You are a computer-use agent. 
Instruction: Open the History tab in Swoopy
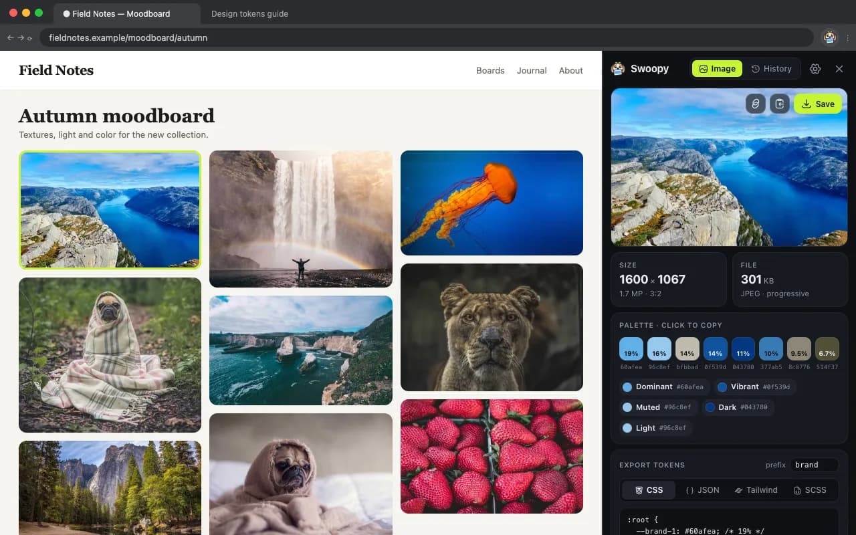(x=772, y=69)
